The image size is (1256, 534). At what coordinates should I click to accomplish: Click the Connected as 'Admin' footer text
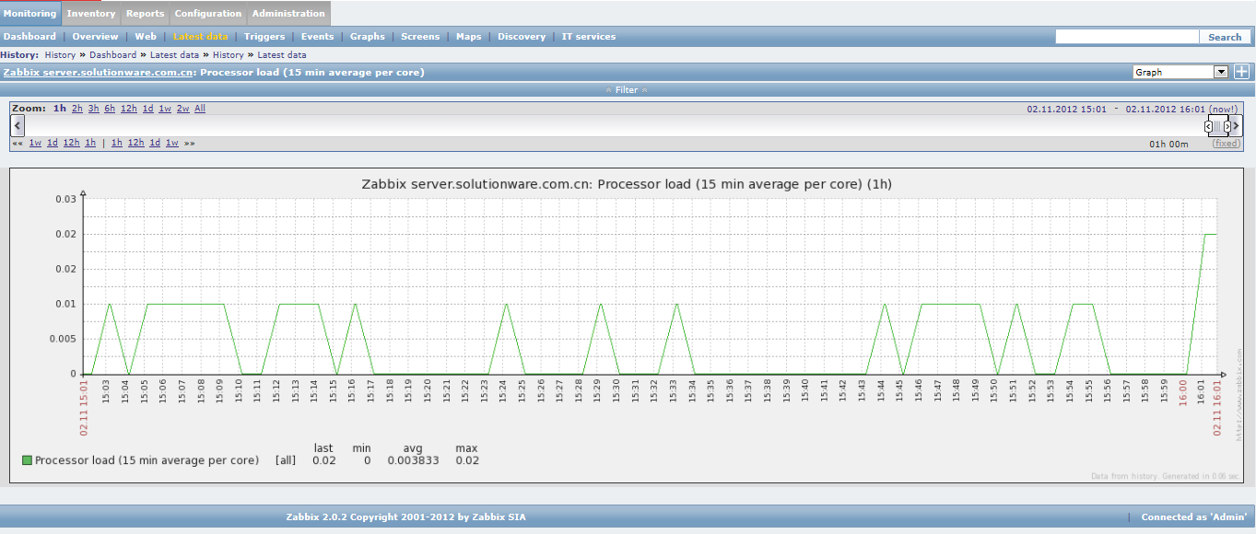point(1196,517)
